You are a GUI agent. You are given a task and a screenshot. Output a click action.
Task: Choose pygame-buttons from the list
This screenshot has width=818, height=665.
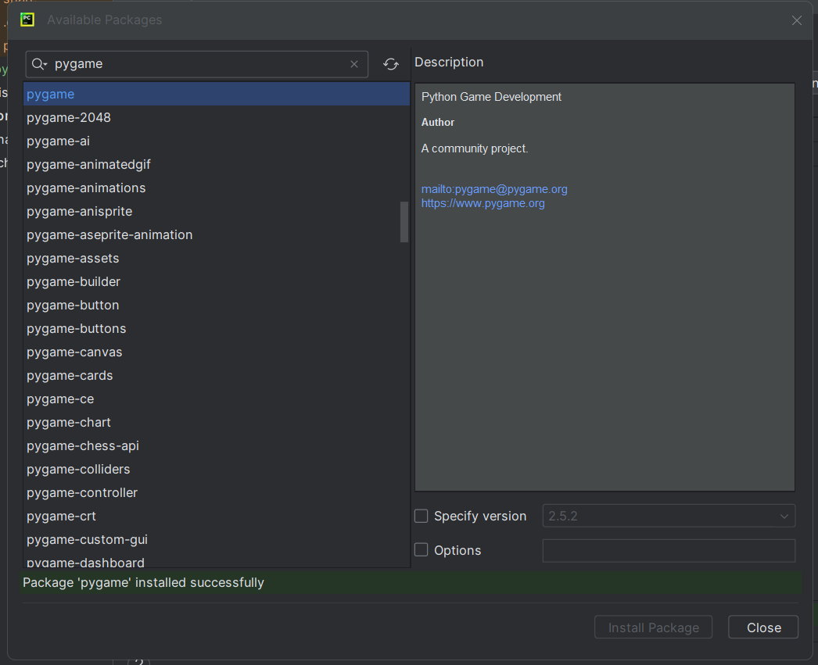[217, 329]
